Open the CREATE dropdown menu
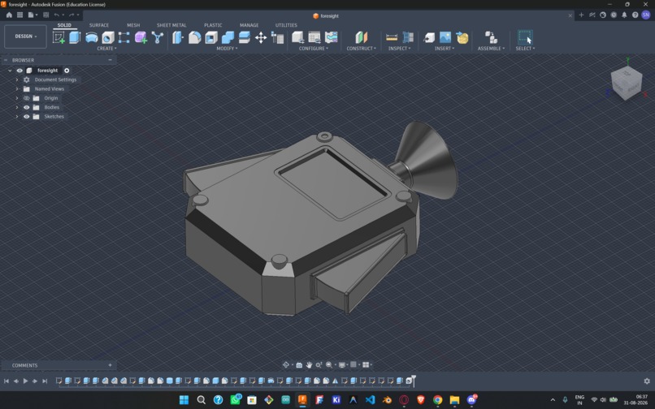 106,49
